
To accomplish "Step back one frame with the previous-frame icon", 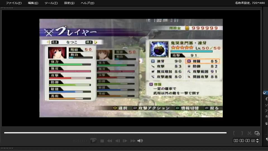I will pyautogui.click(x=118, y=141).
